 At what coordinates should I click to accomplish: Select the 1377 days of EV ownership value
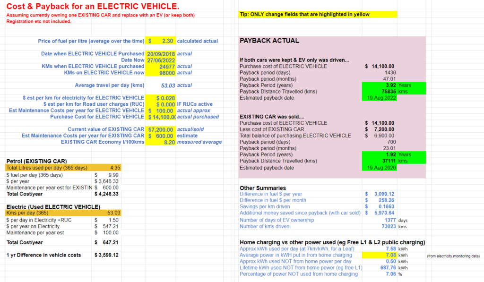[x=390, y=220]
